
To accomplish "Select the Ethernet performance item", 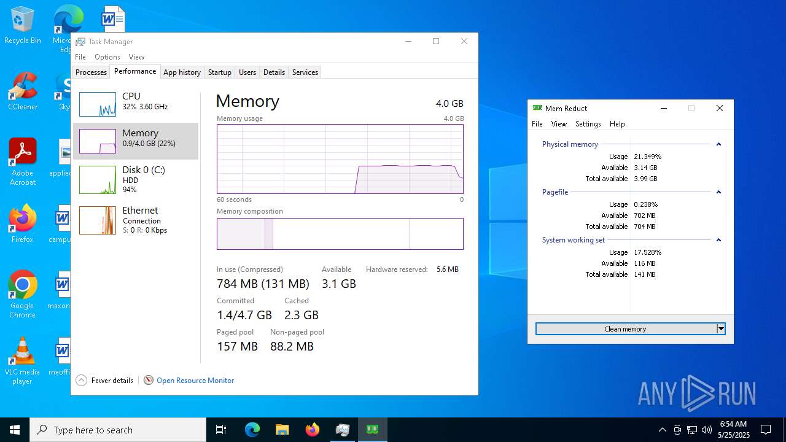I will [x=136, y=220].
